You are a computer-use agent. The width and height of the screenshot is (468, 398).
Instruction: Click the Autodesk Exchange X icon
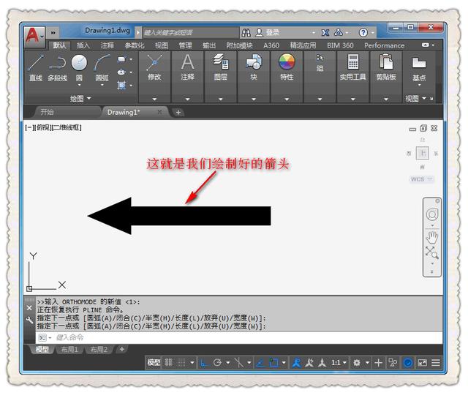click(x=325, y=32)
